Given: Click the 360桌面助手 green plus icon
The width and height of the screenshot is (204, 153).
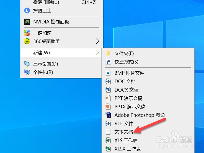Looking at the screenshot, I should [x=27, y=41].
